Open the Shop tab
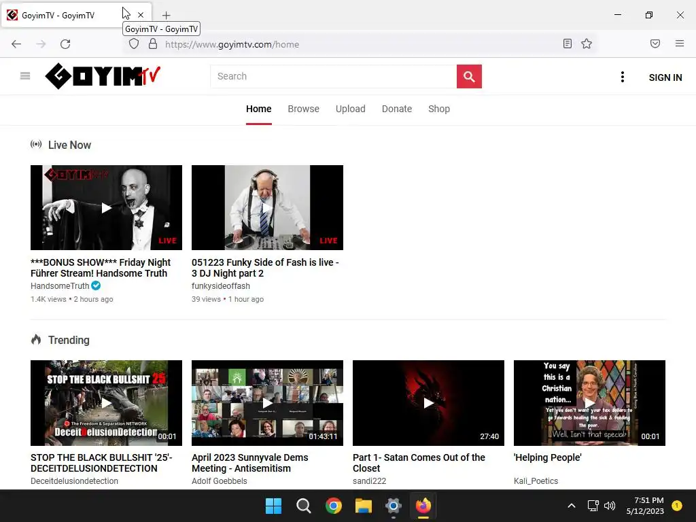The height and width of the screenshot is (522, 696). tap(439, 109)
